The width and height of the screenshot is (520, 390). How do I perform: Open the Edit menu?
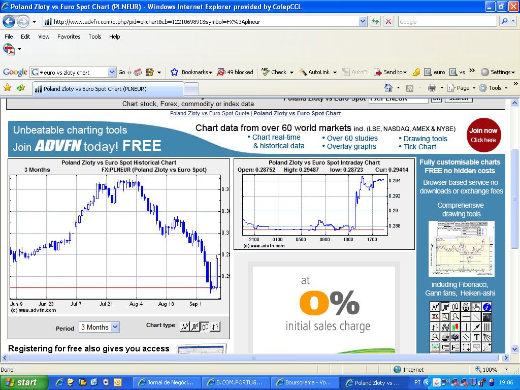click(x=25, y=37)
